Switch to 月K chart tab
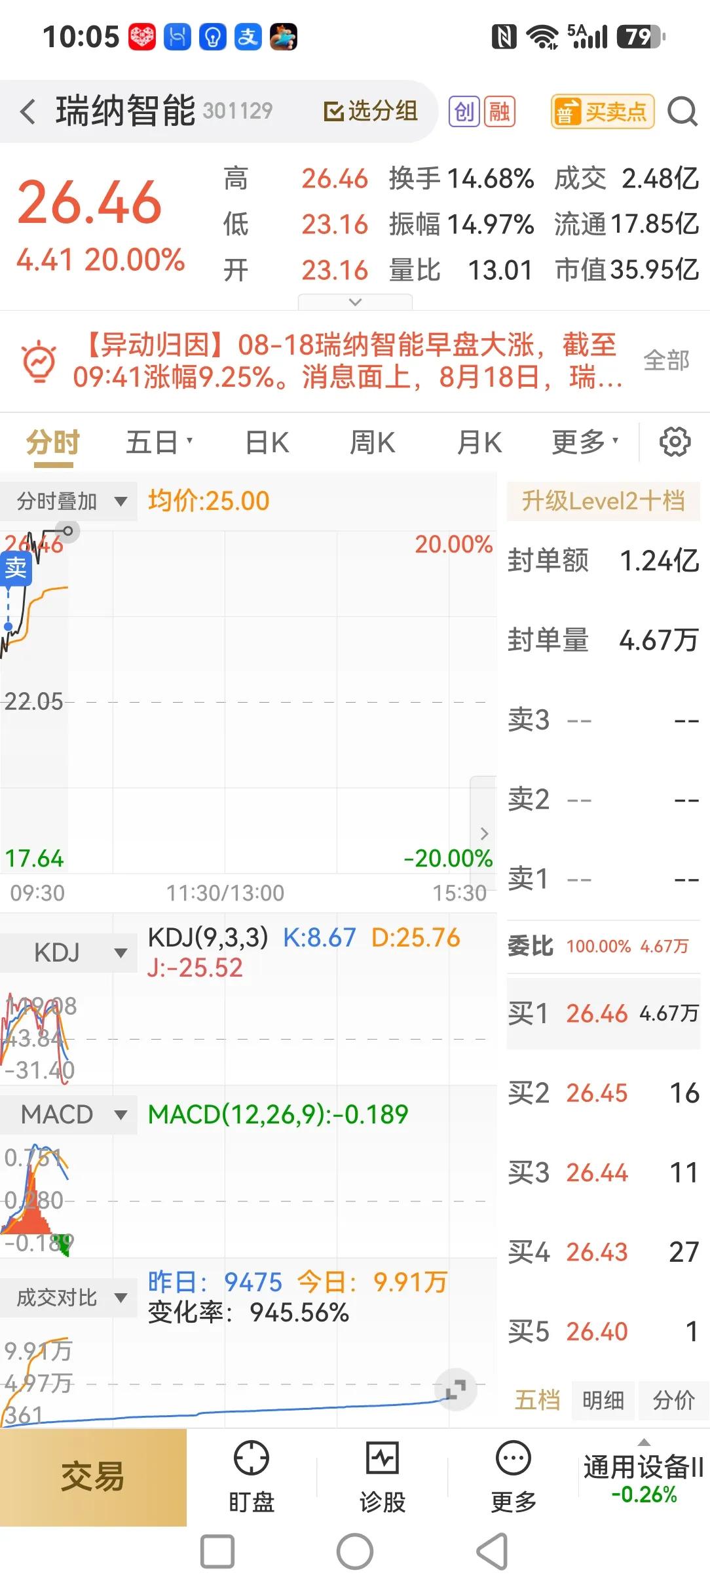 479,442
